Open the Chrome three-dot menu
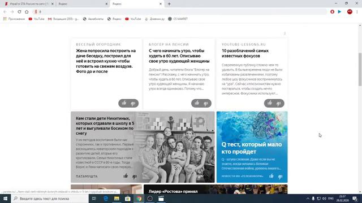 pos(357,12)
